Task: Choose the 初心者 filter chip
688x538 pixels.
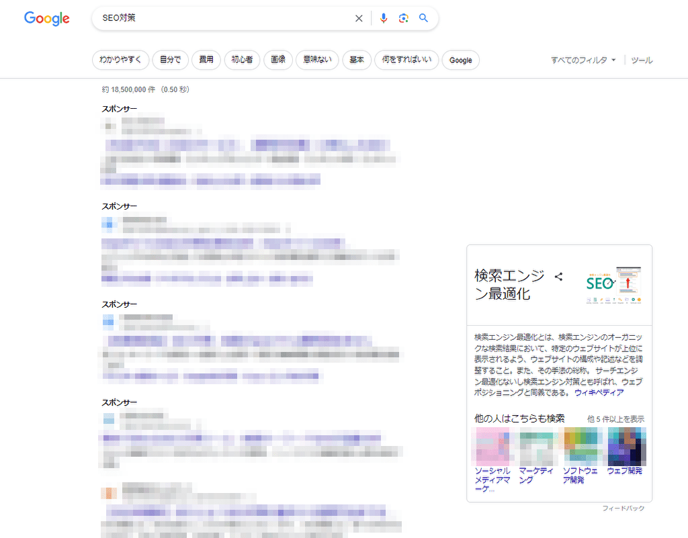Action: tap(242, 60)
